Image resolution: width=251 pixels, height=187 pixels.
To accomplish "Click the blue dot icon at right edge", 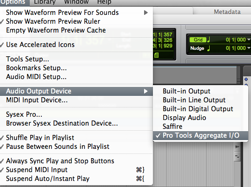I will 246,80.
